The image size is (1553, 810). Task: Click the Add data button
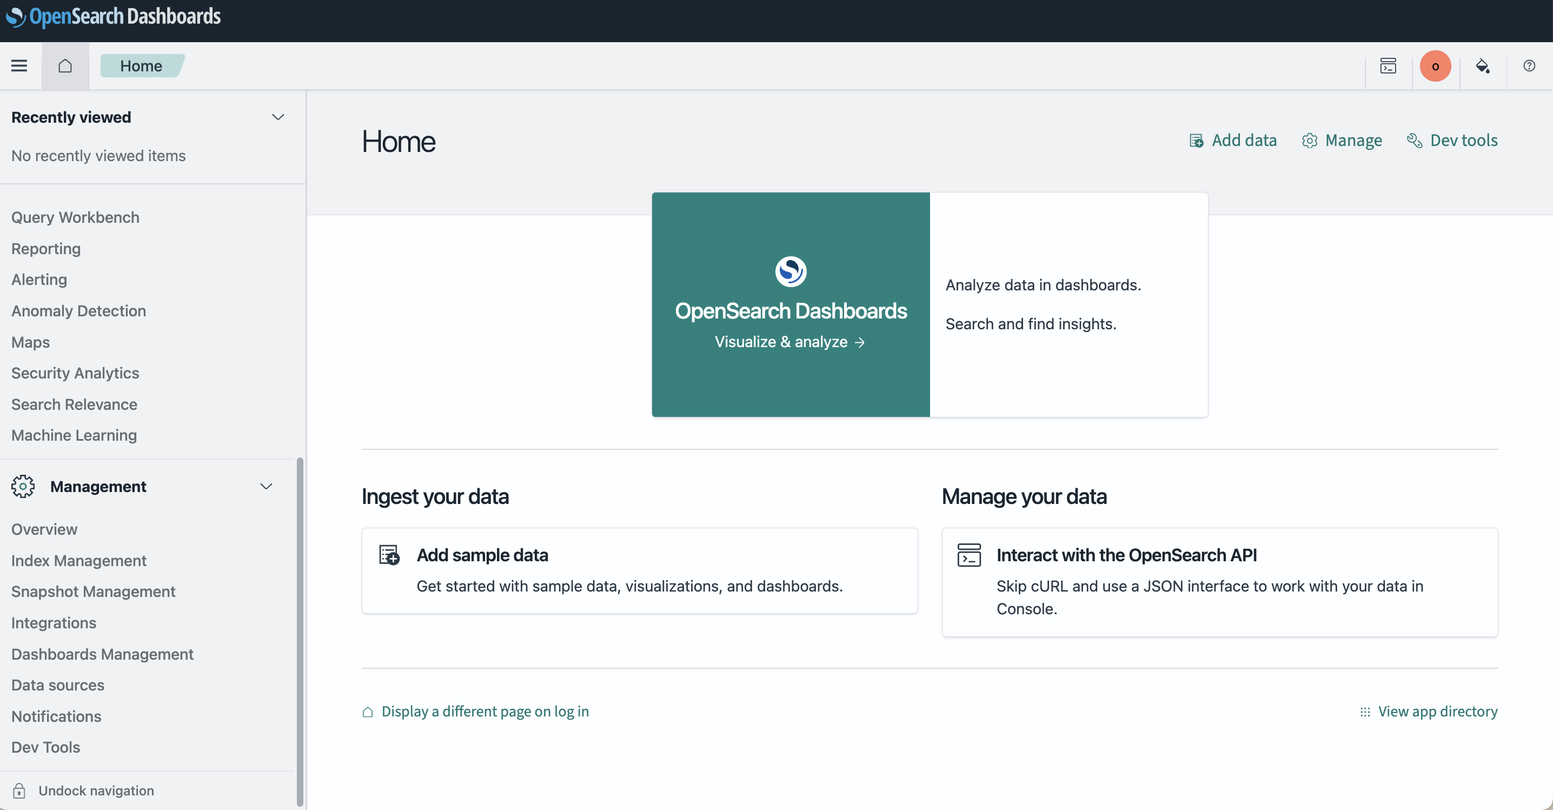[x=1232, y=140]
